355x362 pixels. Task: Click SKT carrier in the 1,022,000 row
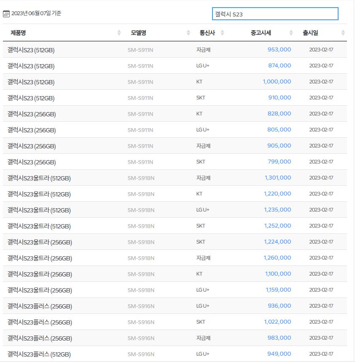click(201, 322)
